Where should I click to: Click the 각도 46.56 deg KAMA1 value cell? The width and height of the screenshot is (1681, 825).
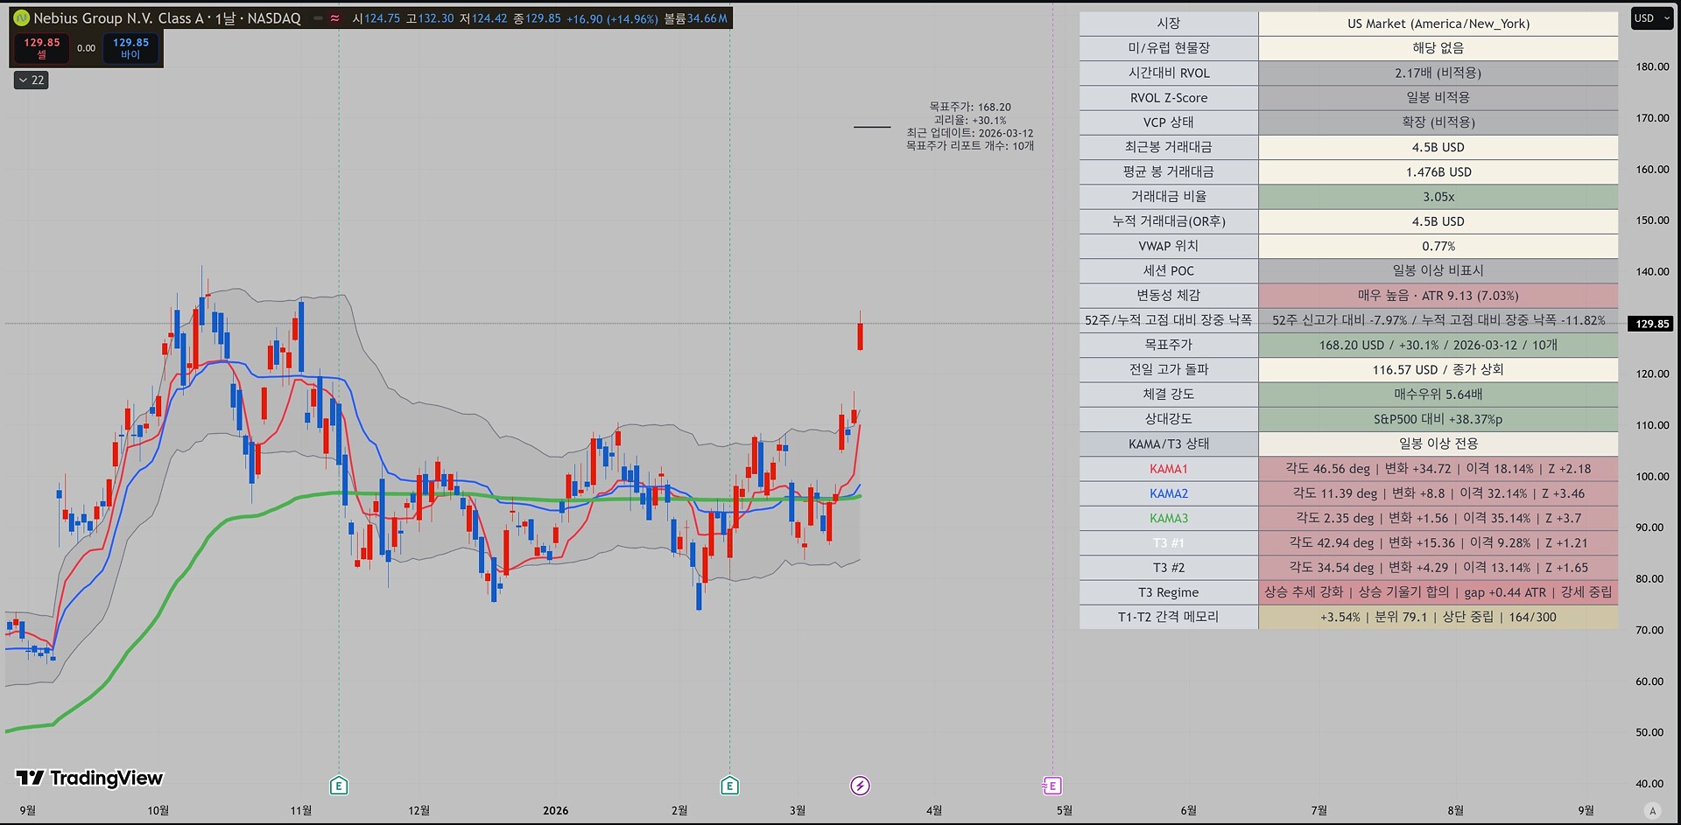(1438, 469)
